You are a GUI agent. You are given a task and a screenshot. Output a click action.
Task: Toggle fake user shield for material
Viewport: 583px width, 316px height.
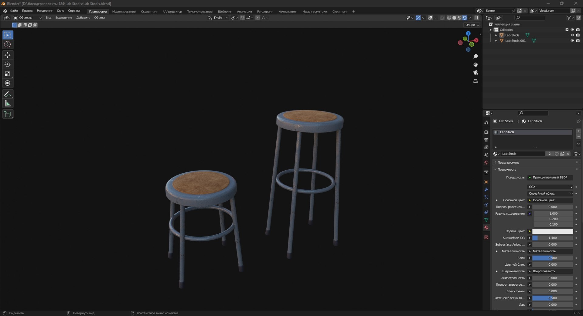pos(557,154)
